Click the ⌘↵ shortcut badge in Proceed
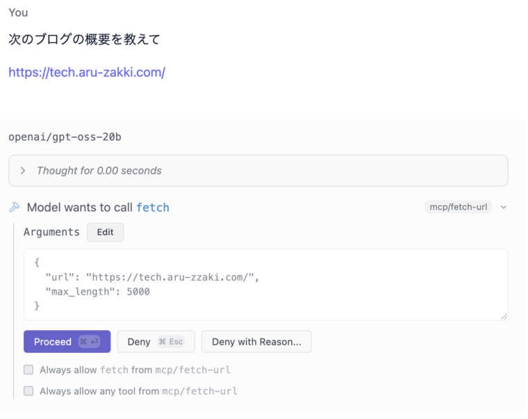The height and width of the screenshot is (419, 528). [89, 342]
